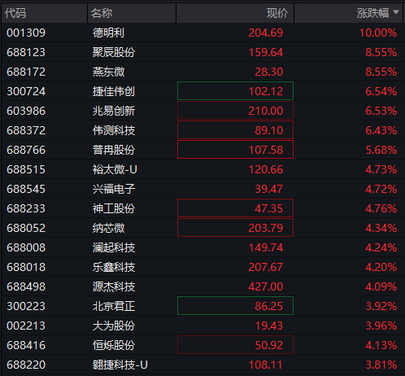The width and height of the screenshot is (405, 376).
Task: Click the 代码 column header
Action: point(15,13)
